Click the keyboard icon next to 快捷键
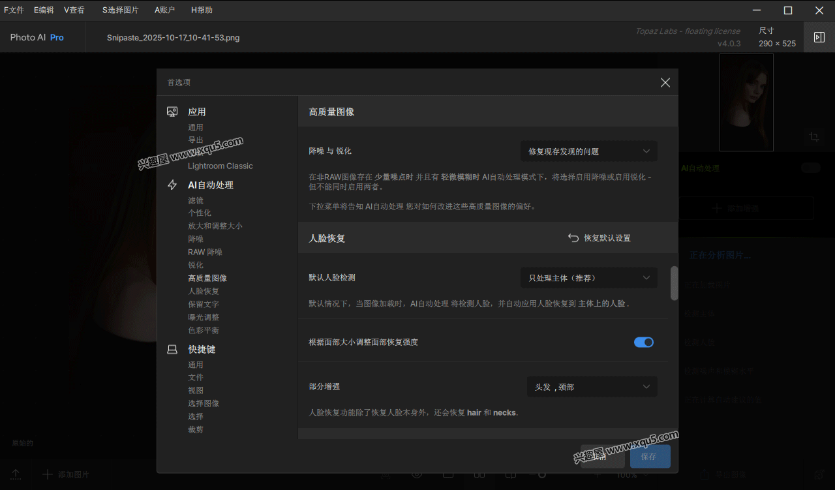This screenshot has height=490, width=835. 172,350
